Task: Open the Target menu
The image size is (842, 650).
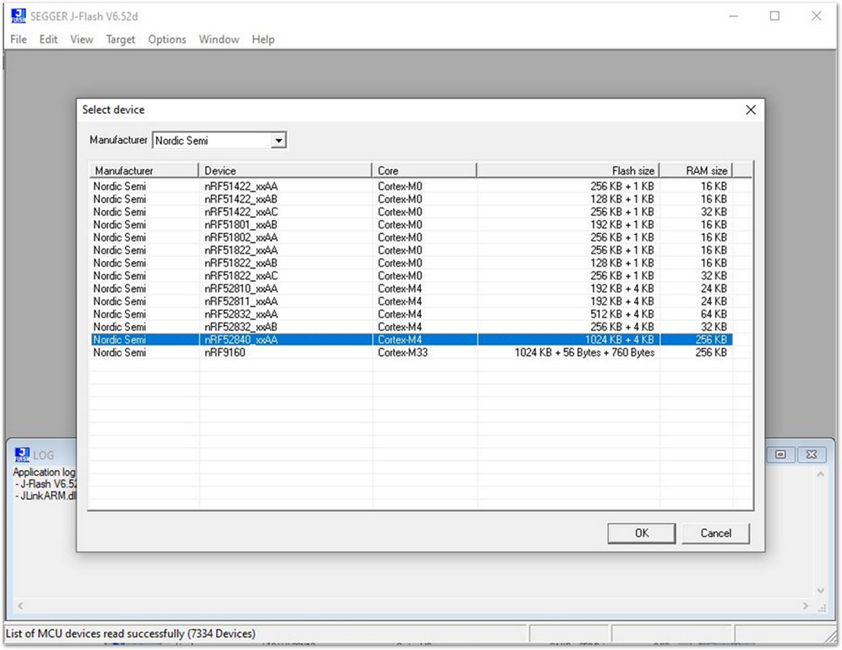Action: click(120, 39)
